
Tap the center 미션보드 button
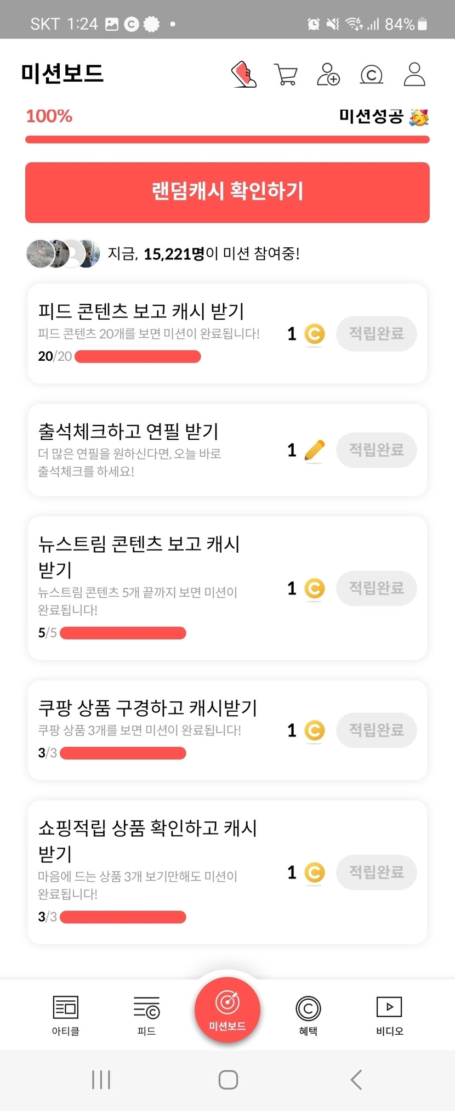click(x=228, y=1010)
